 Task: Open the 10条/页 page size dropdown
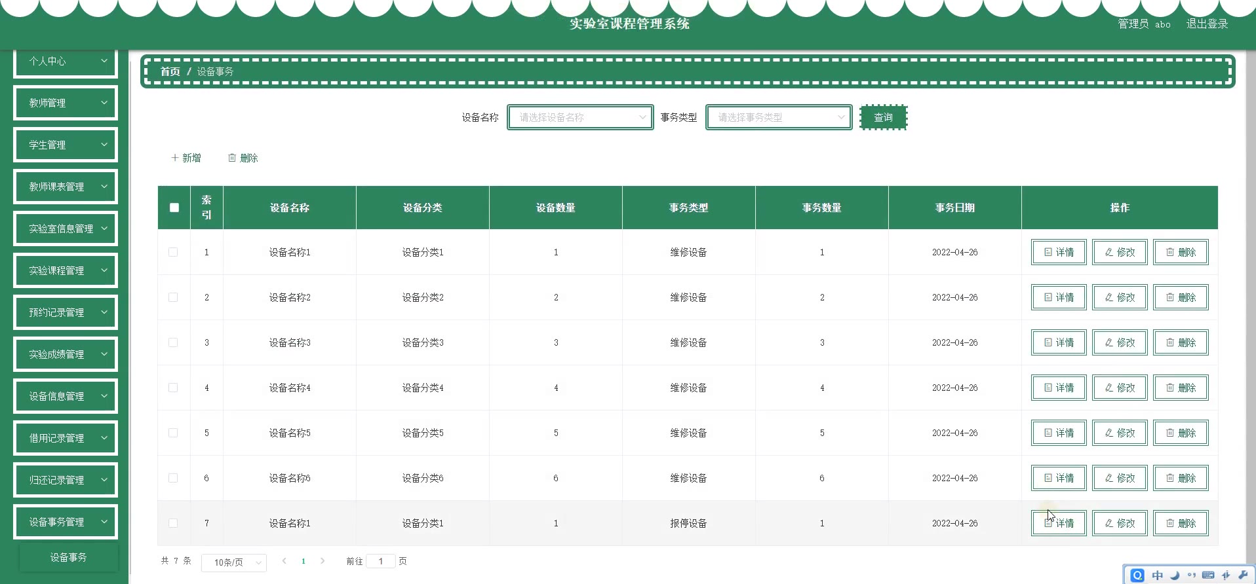tap(234, 562)
